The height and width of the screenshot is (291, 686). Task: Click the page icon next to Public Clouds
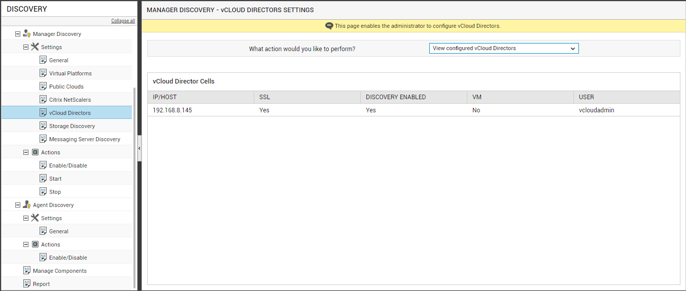[43, 87]
